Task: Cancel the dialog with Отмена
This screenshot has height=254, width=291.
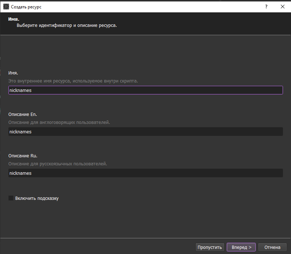Action: 272,247
